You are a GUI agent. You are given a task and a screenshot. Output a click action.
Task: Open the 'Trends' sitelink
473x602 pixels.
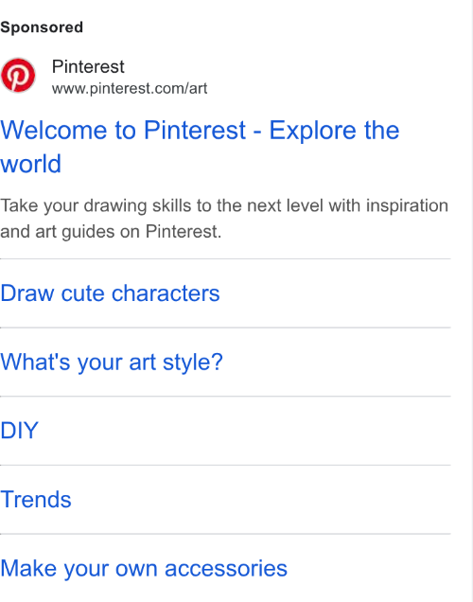[36, 500]
